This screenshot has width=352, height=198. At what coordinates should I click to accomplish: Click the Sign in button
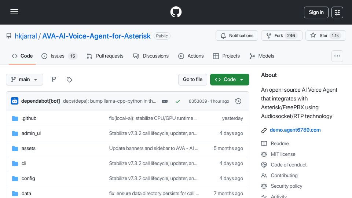pos(316,12)
